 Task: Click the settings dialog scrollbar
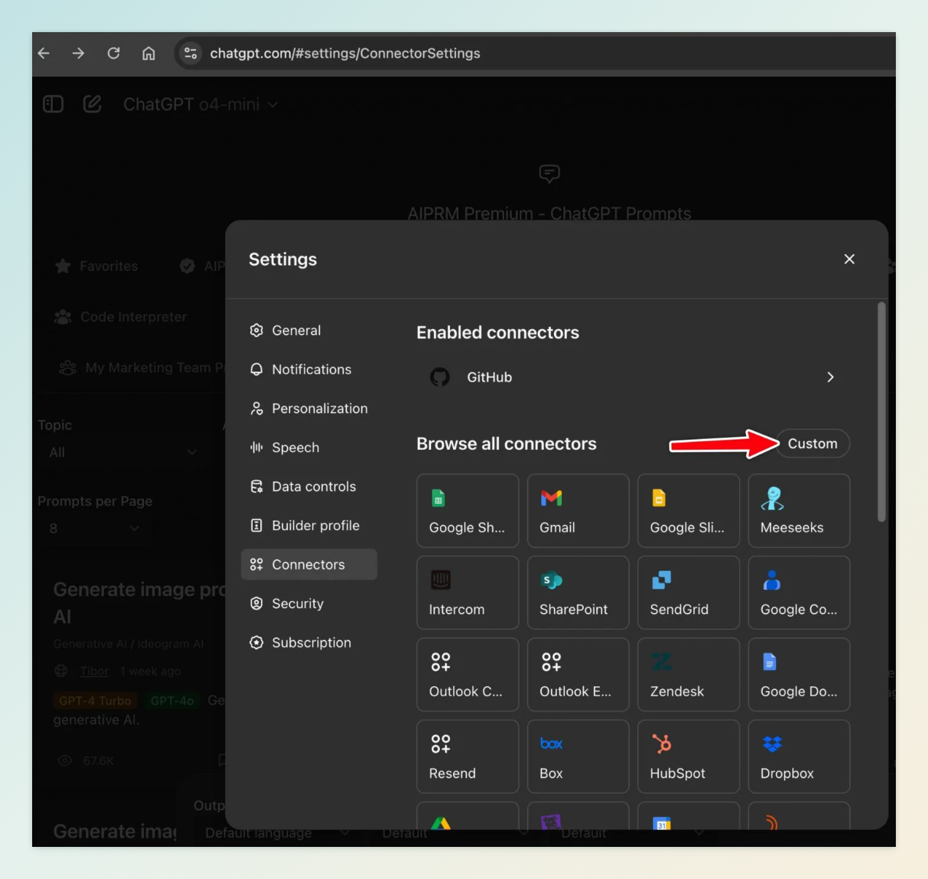coord(882,412)
